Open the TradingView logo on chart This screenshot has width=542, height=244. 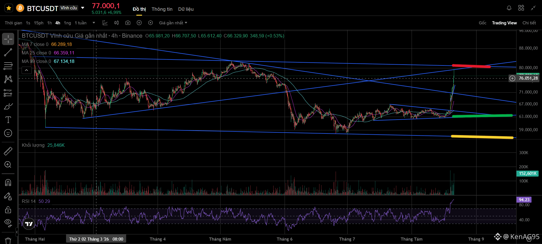29,224
